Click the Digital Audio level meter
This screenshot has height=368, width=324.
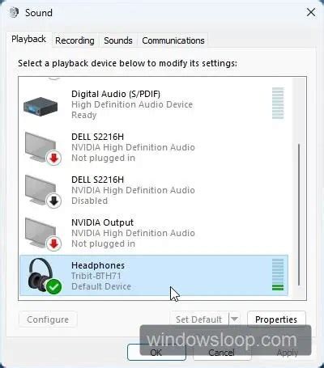(278, 103)
